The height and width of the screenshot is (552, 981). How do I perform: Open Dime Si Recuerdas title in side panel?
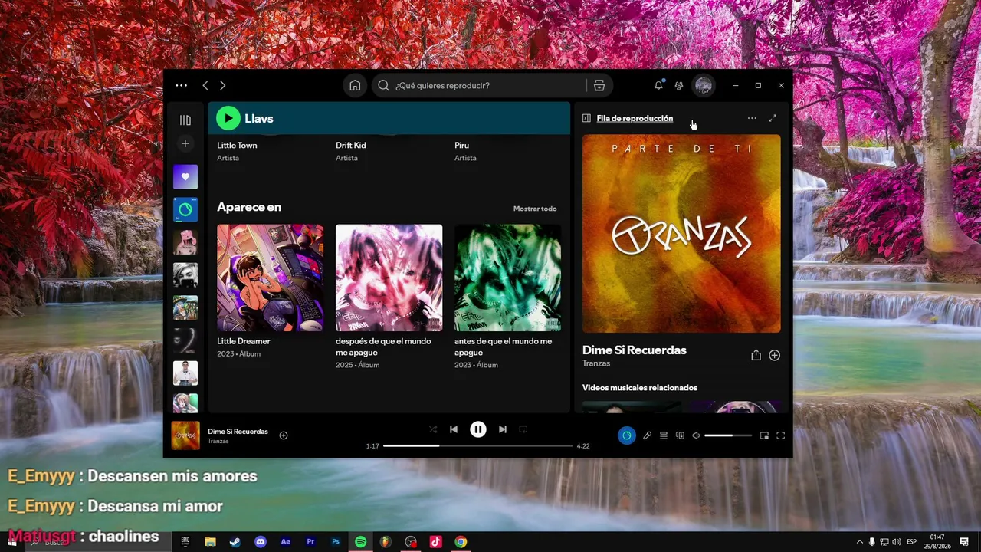(635, 350)
